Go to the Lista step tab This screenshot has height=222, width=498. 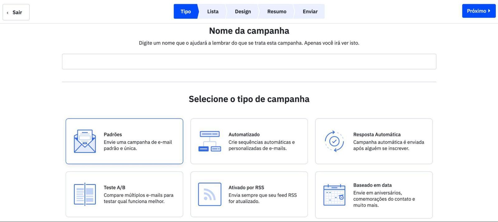[x=213, y=12]
